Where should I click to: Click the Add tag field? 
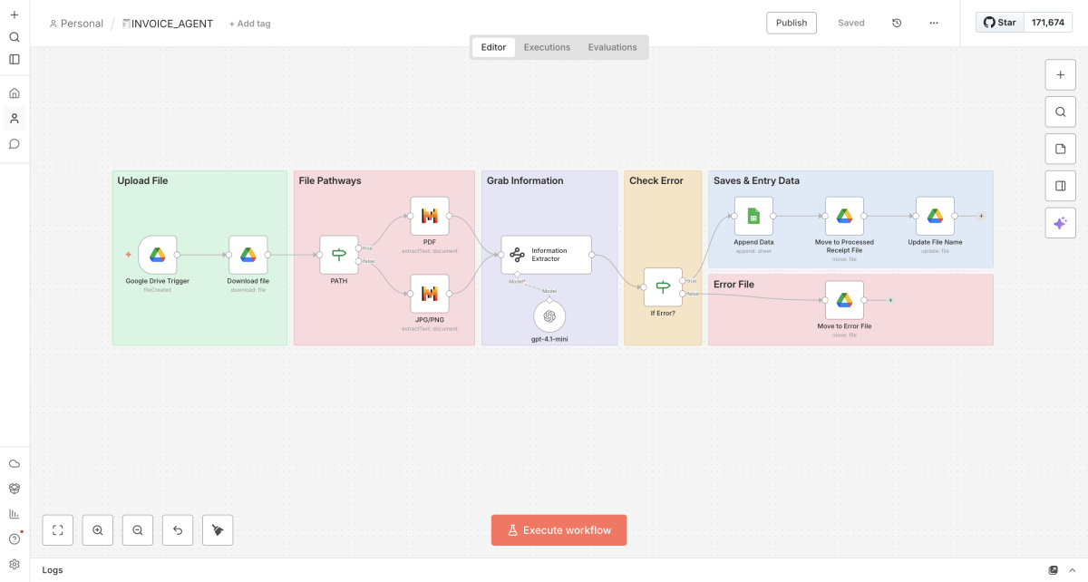250,24
